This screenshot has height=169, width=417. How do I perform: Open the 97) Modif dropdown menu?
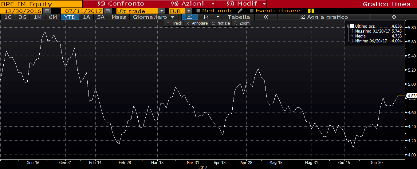(x=264, y=4)
